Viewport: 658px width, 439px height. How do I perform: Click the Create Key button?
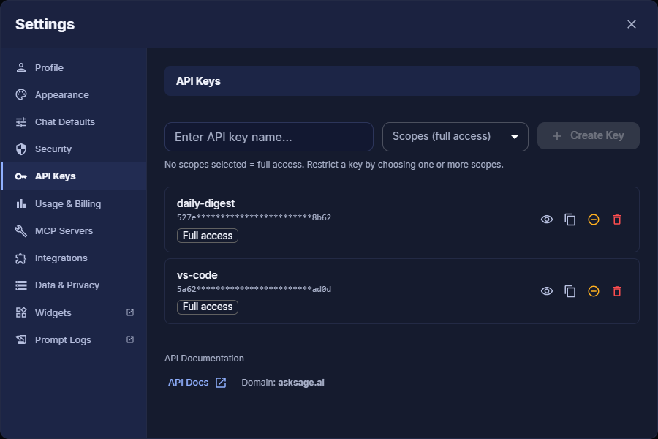(x=589, y=135)
